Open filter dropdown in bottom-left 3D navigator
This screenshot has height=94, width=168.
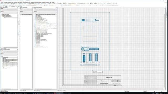[8, 52]
